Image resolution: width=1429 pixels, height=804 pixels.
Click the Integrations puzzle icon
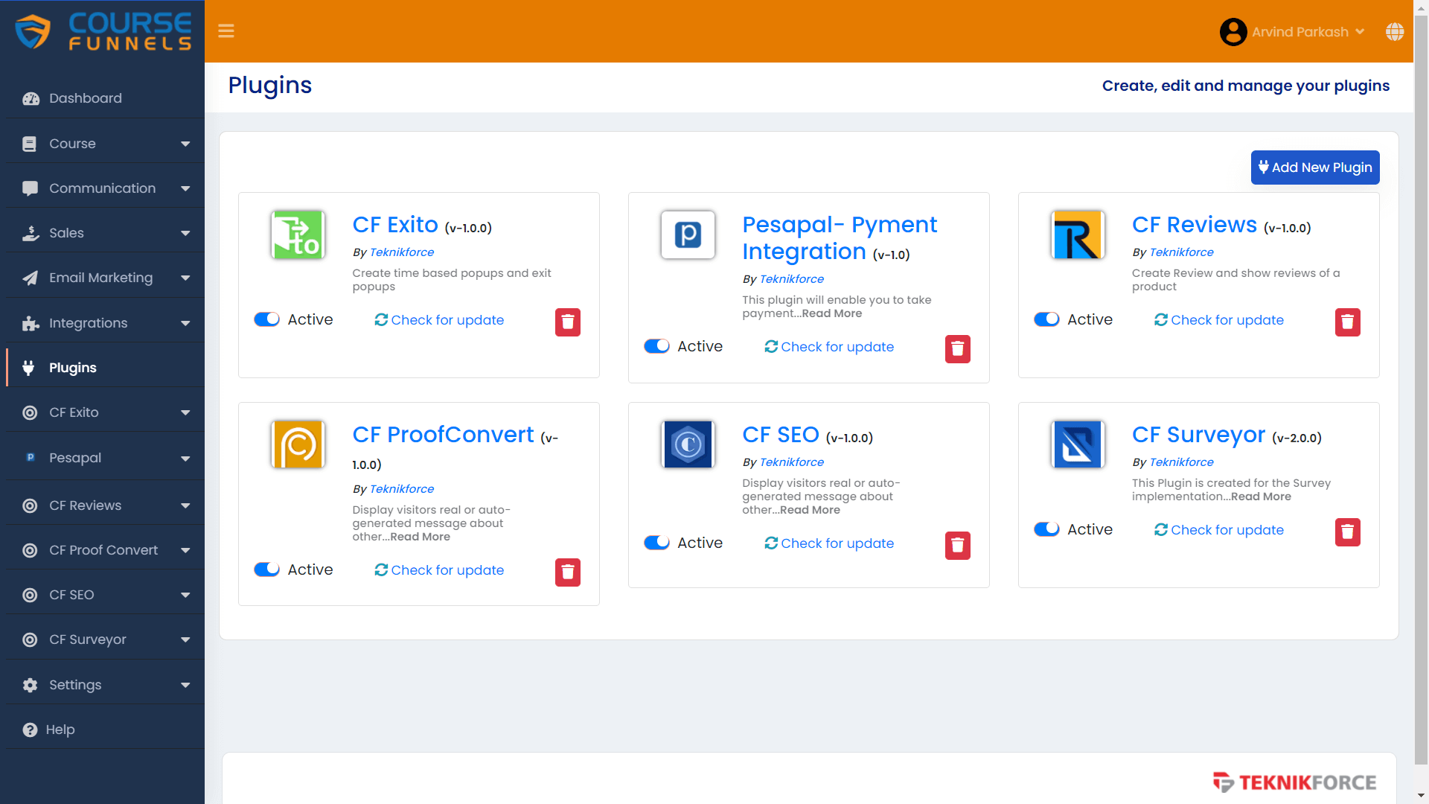31,323
